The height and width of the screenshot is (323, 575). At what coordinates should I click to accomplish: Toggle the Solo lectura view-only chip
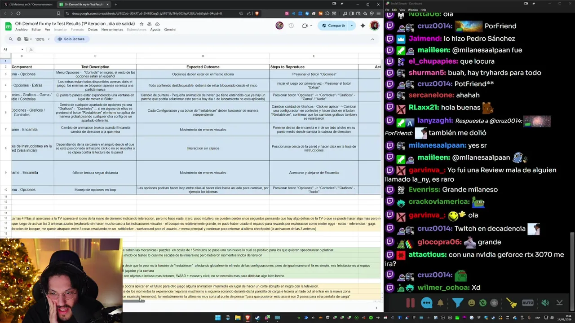coord(71,39)
